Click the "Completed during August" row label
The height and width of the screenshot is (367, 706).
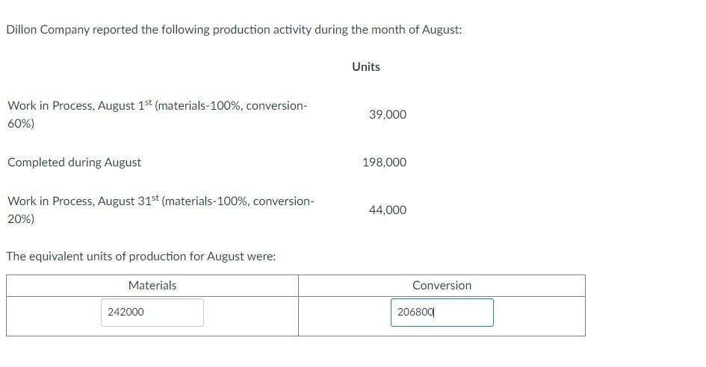pos(74,163)
